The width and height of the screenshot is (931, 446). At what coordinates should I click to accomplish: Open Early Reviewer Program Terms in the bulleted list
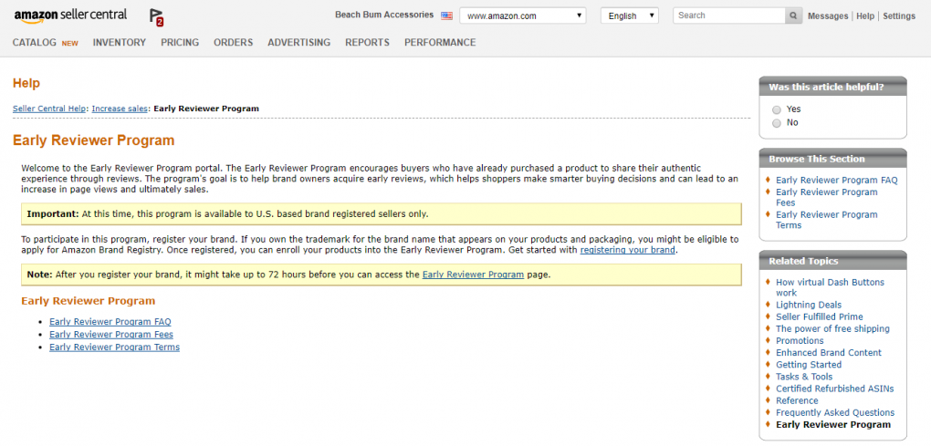pyautogui.click(x=115, y=347)
